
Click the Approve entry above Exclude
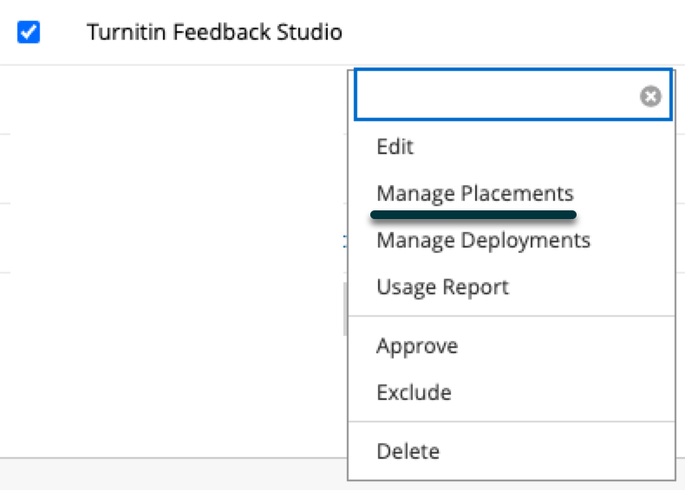(417, 346)
